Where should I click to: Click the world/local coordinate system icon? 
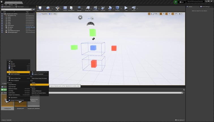click(156, 14)
